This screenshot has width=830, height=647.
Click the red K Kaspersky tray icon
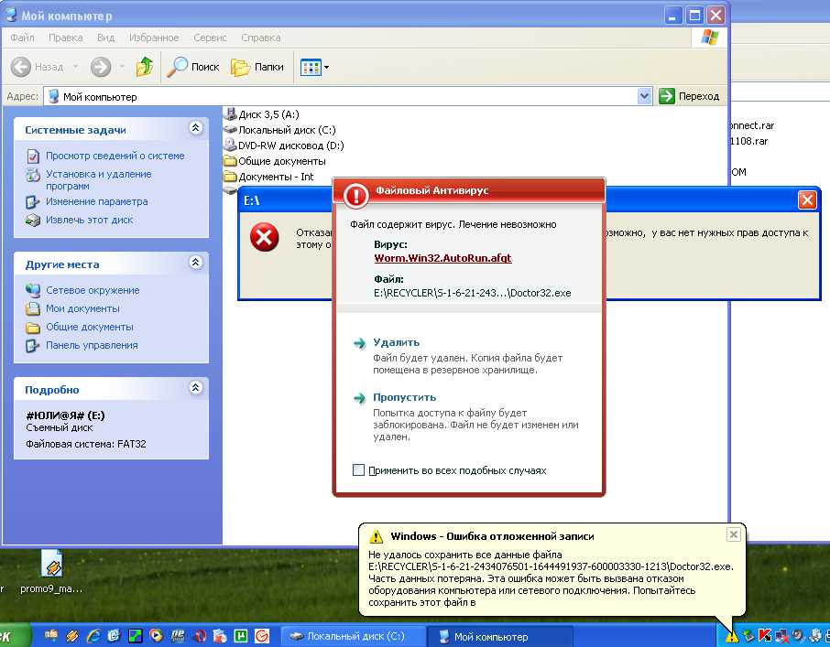[764, 636]
